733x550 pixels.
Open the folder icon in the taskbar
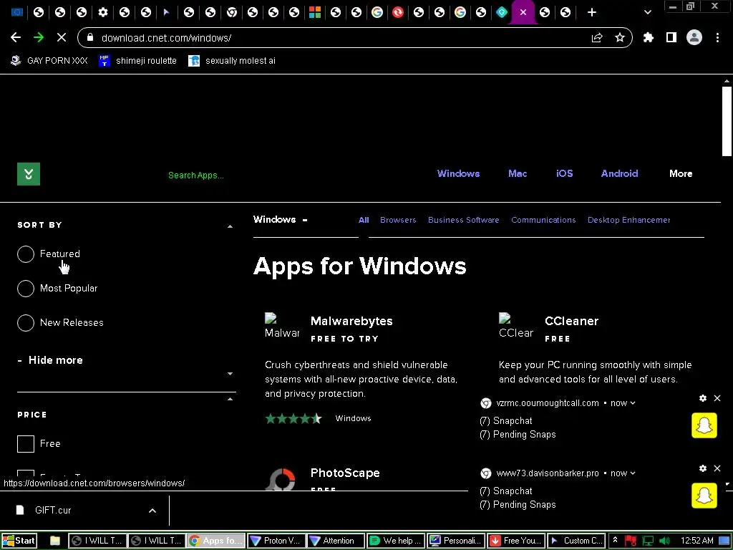[54, 541]
